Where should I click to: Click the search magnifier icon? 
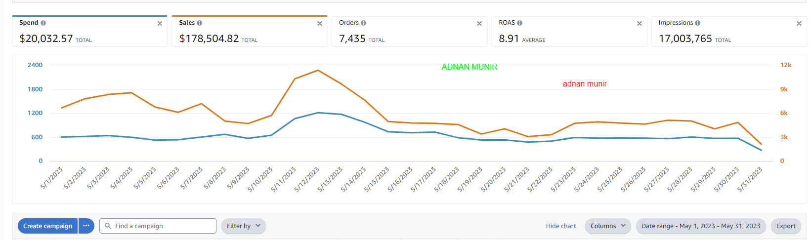108,226
